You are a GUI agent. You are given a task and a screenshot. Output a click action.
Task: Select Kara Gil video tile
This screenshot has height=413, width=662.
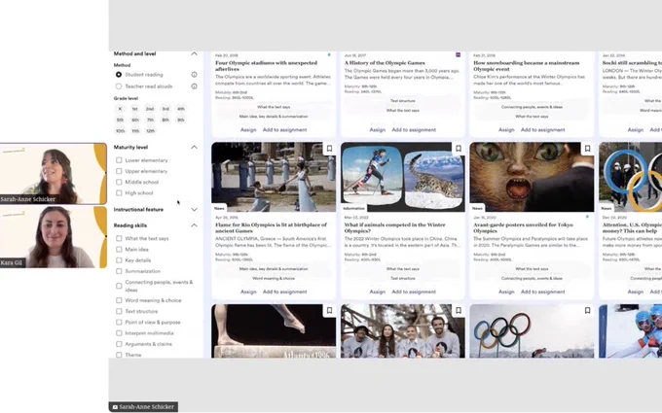click(x=54, y=237)
